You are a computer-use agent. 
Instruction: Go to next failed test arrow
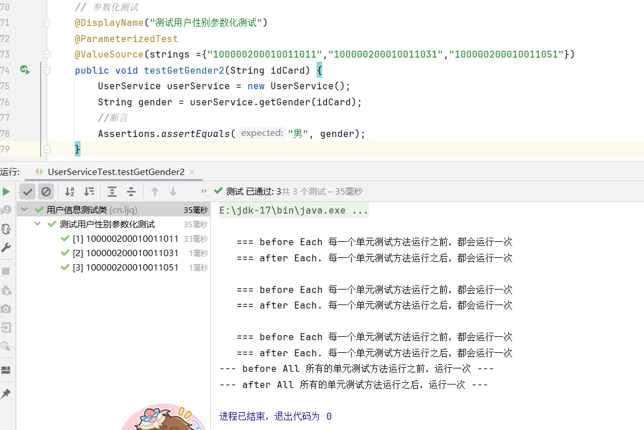click(173, 192)
